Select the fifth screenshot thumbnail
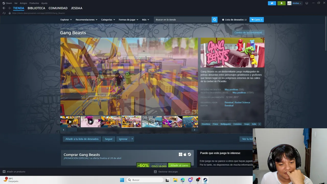Viewport: 327px width, 184px height. pyautogui.click(x=152, y=122)
